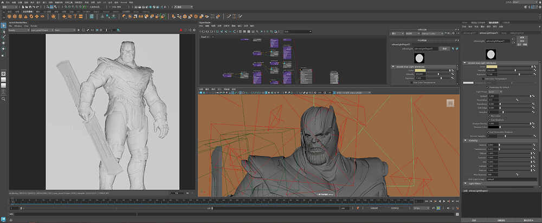
Task: Go to end of playback range
Action: [457, 201]
